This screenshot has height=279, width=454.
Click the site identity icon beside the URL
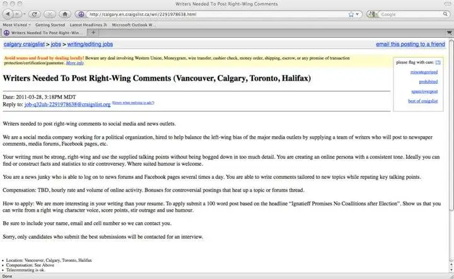coord(81,13)
